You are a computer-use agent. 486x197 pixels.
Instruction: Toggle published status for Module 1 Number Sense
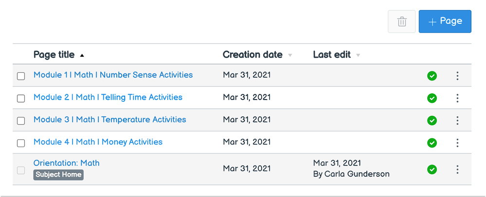(432, 76)
